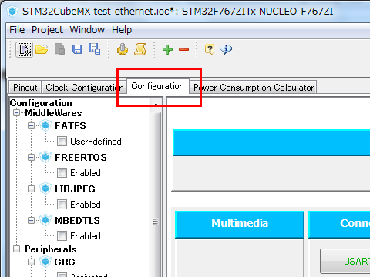Click the FREERTOS cube icon
This screenshot has width=370, height=277.
click(x=45, y=157)
